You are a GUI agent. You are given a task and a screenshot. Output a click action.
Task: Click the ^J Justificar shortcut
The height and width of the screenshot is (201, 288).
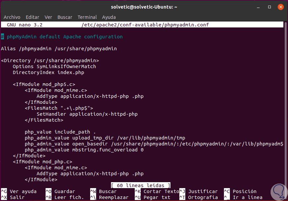tap(198, 191)
